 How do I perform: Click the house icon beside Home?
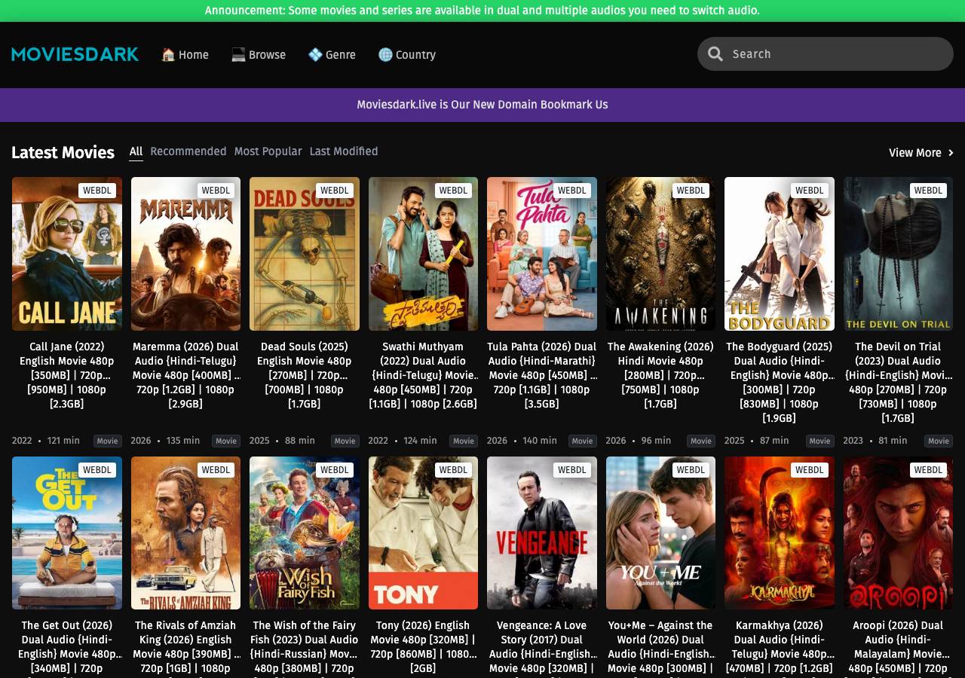click(x=168, y=54)
